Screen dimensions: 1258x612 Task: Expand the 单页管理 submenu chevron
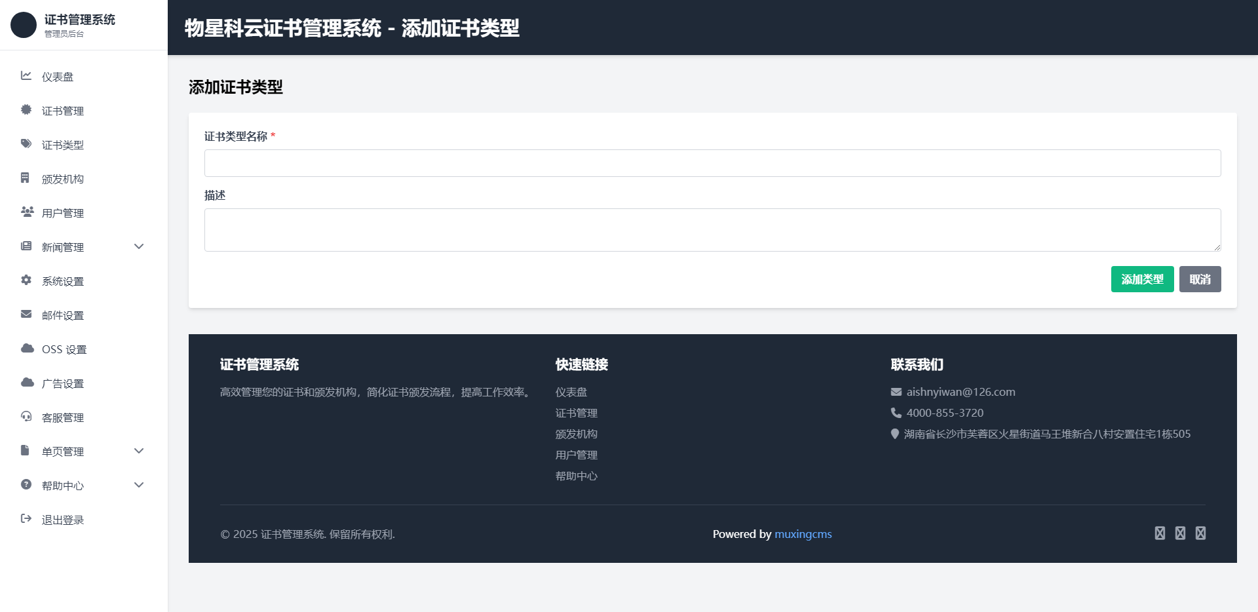tap(139, 451)
